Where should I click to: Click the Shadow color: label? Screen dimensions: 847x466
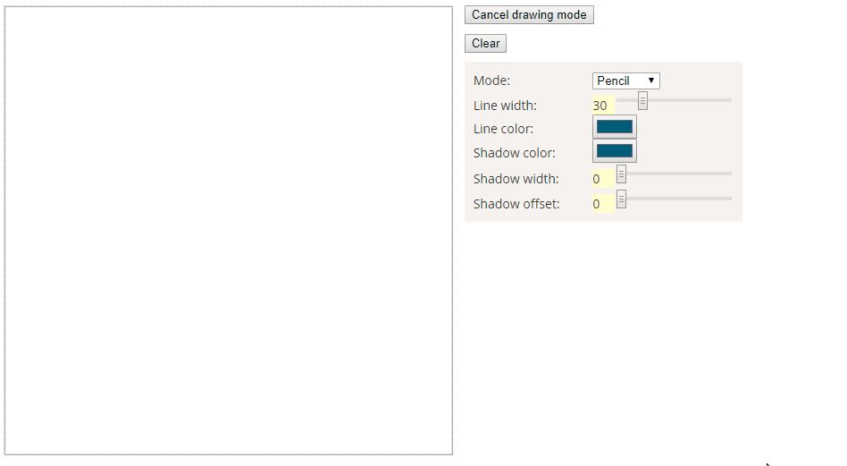coord(514,153)
